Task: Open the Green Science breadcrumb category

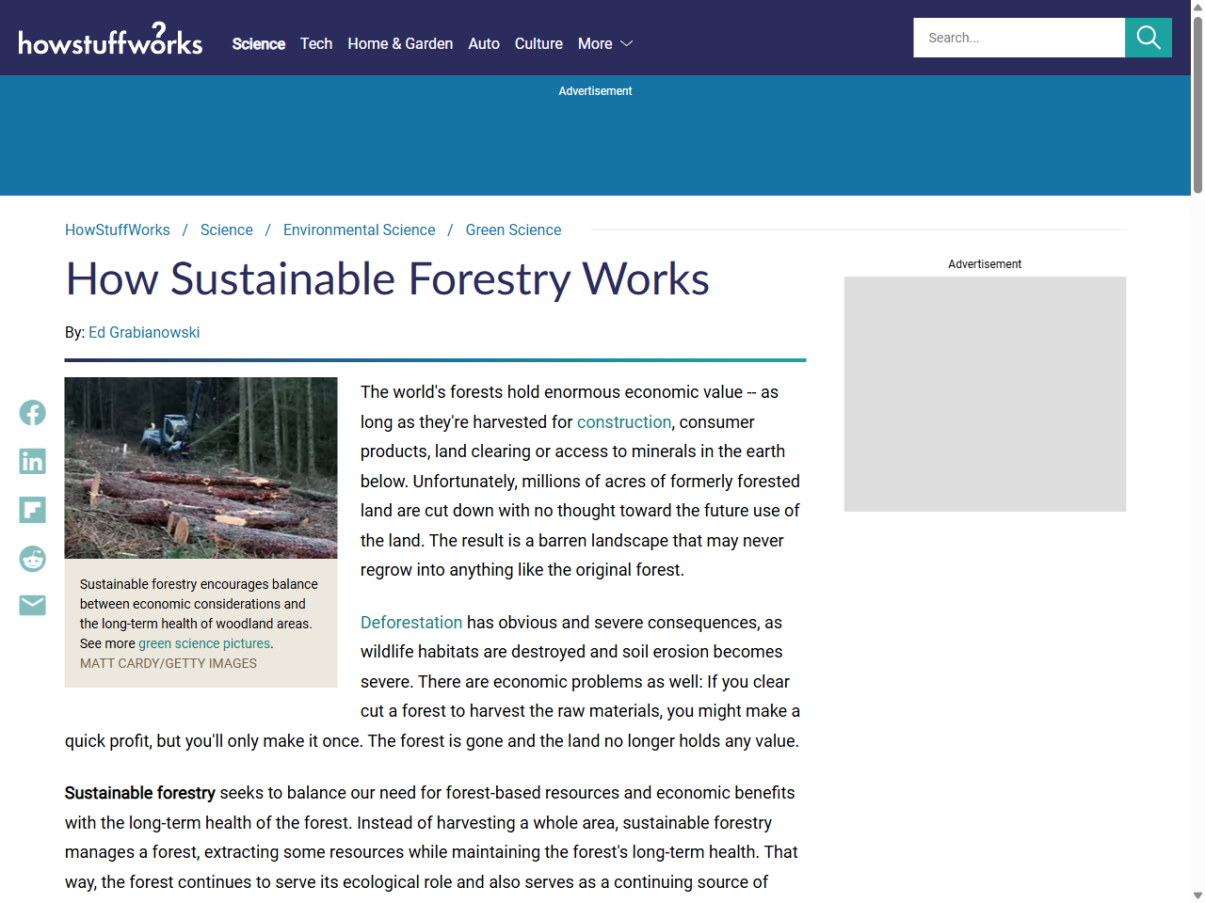Action: [x=513, y=230]
